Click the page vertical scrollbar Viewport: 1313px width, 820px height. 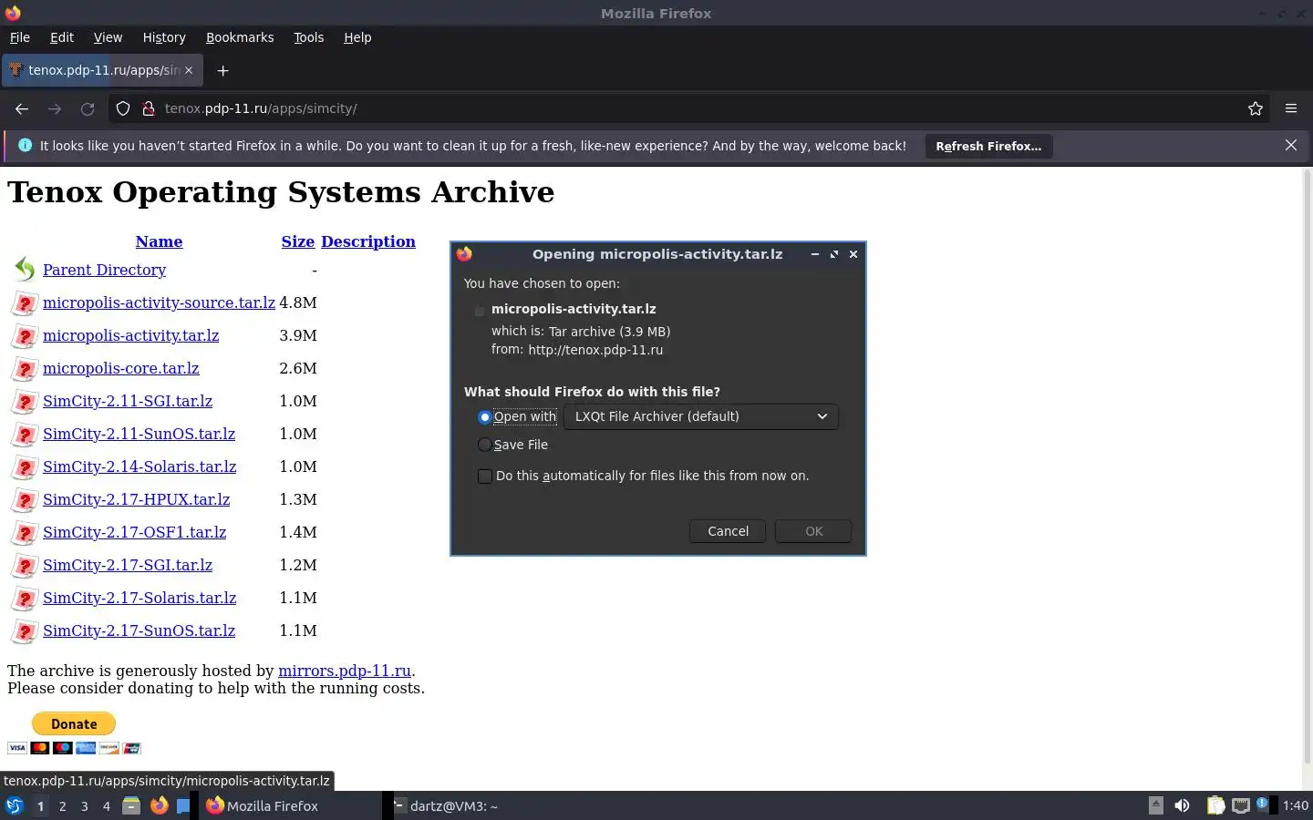(1308, 465)
